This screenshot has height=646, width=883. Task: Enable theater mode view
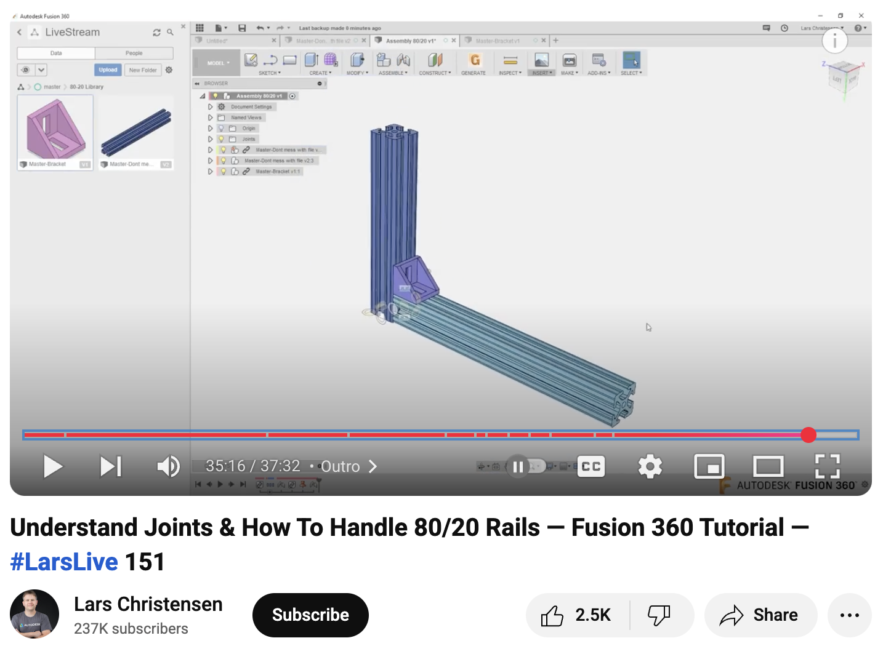768,466
